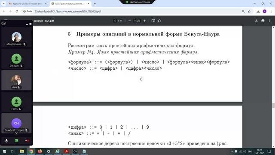The width and height of the screenshot is (275, 155).
Task: Open the taskbar volume control
Action: (244, 152)
